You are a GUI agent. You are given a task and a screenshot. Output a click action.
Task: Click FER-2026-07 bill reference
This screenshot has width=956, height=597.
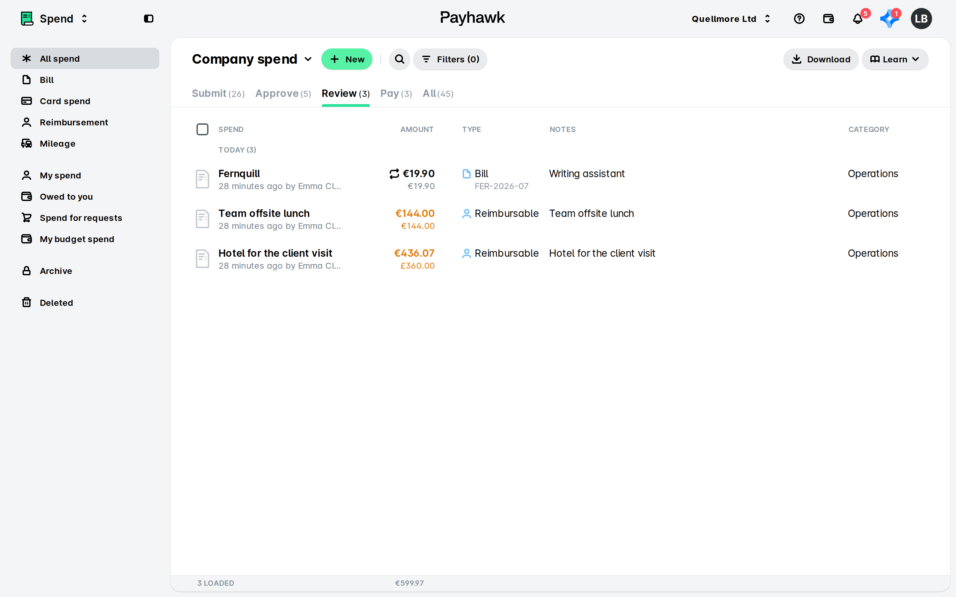(x=501, y=186)
